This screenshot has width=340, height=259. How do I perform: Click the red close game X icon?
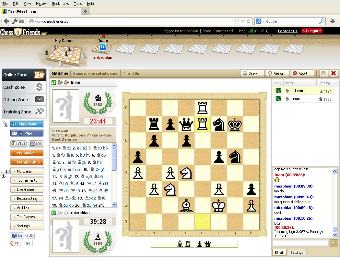tap(334, 73)
